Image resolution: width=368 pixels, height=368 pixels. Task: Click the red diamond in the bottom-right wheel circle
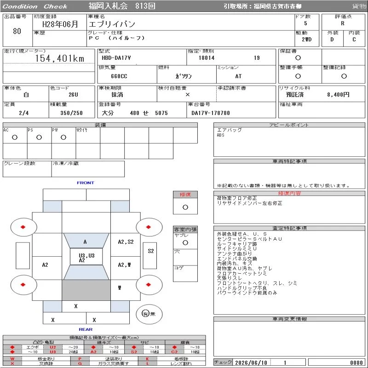[x=148, y=285]
